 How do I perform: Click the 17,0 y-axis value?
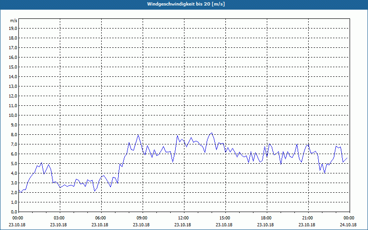tap(13, 48)
